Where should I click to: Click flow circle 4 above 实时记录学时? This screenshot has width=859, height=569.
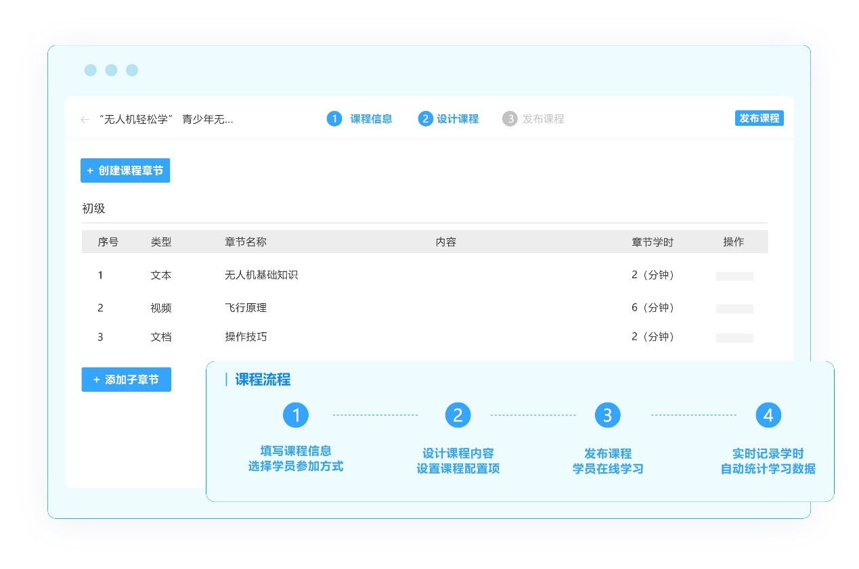coord(768,415)
